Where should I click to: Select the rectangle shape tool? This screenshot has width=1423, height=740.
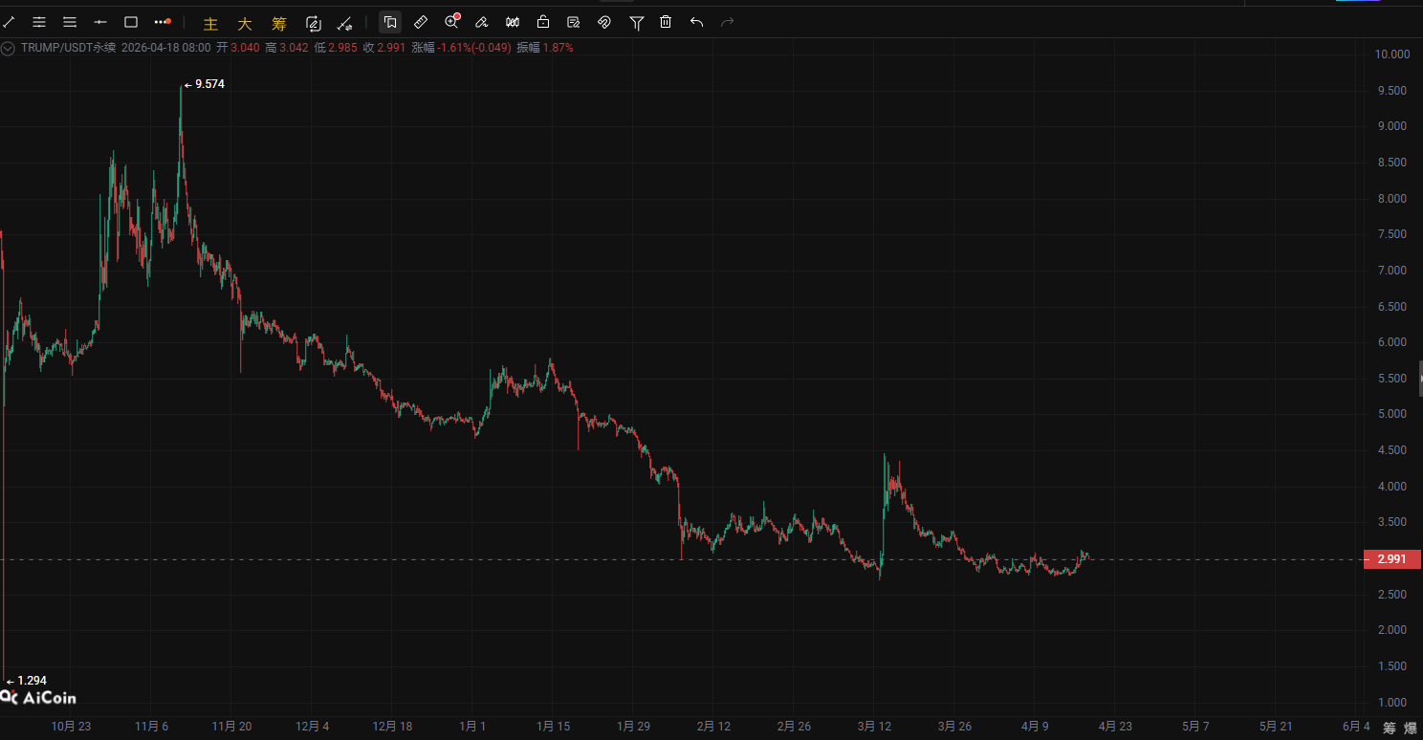point(131,21)
